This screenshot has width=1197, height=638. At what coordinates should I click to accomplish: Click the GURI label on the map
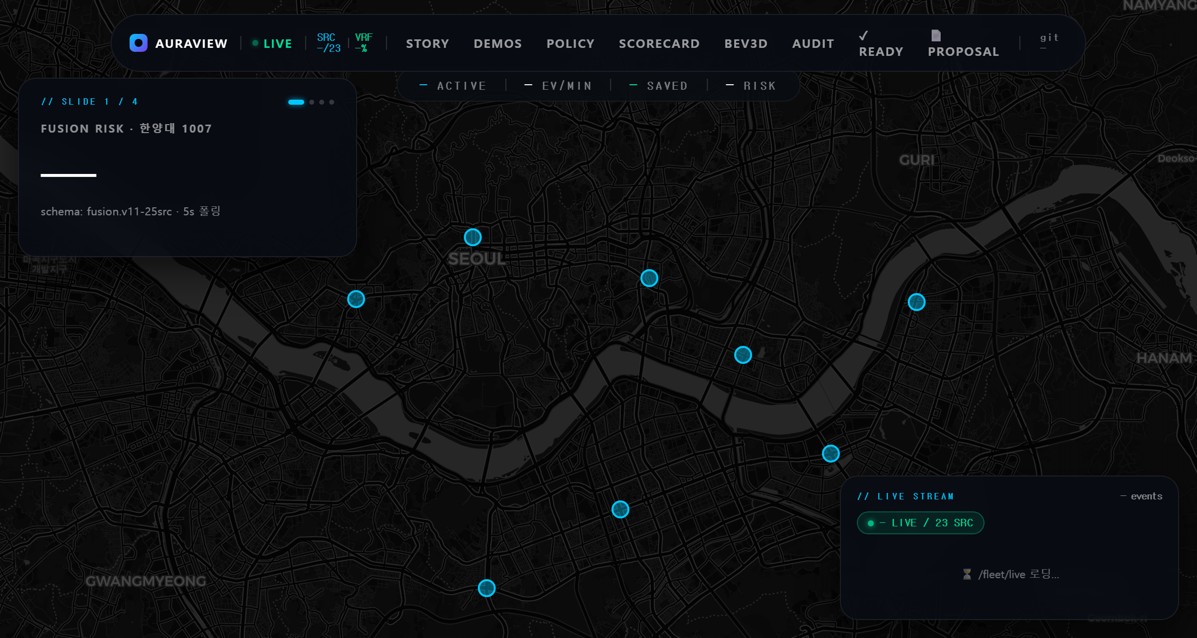pyautogui.click(x=917, y=160)
